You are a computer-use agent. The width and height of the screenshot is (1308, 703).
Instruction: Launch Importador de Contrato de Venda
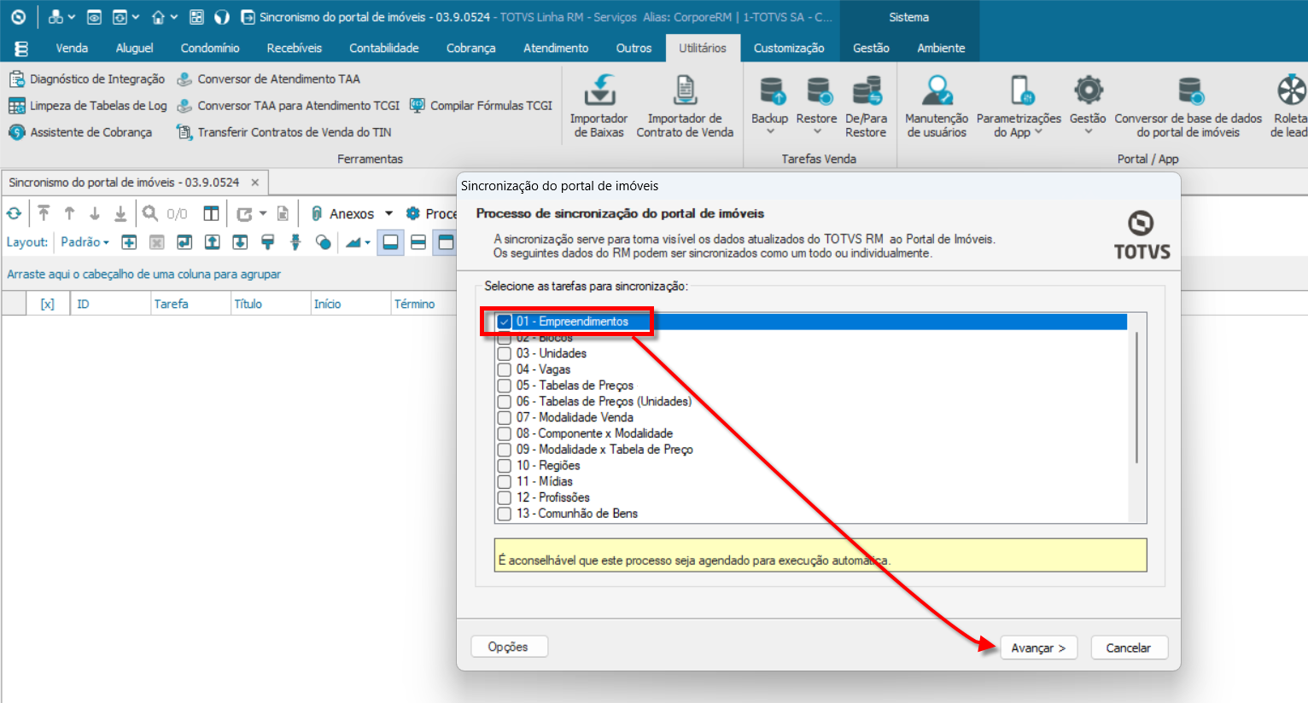[x=685, y=106]
